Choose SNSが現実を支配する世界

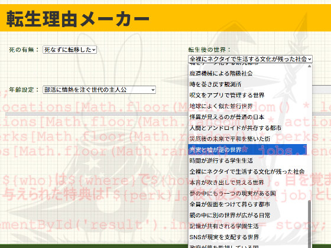[248, 237]
